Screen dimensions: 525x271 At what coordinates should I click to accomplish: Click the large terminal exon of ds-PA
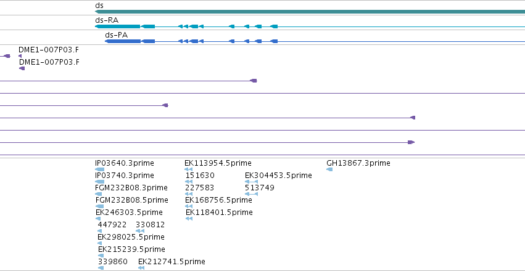[123, 41]
